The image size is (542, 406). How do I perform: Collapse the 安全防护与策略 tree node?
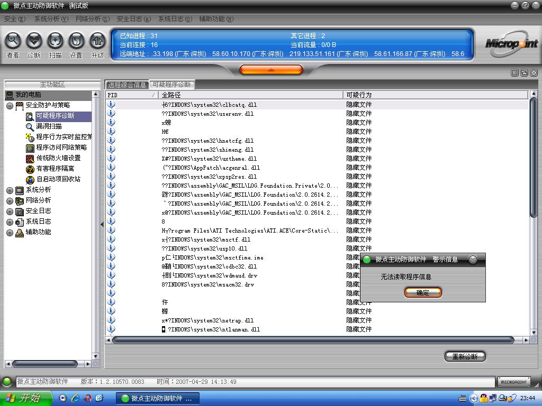(10, 106)
